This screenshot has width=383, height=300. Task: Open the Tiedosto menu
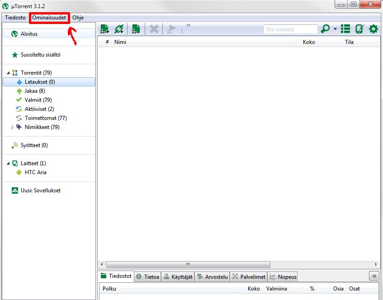(x=15, y=18)
